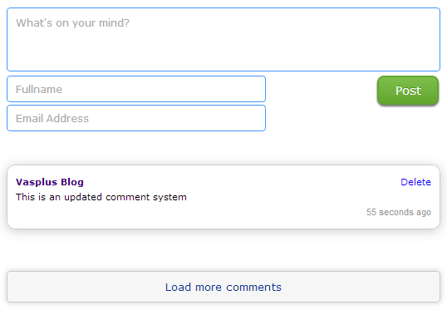This screenshot has width=447, height=310.
Task: Click the comment text "This is an updated comment system"
Action: point(101,197)
